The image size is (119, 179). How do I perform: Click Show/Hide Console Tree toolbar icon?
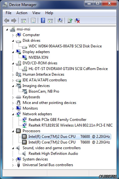point(24,20)
